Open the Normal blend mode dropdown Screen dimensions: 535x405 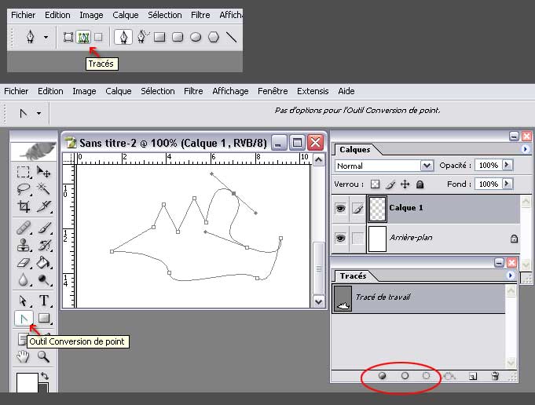click(x=427, y=166)
